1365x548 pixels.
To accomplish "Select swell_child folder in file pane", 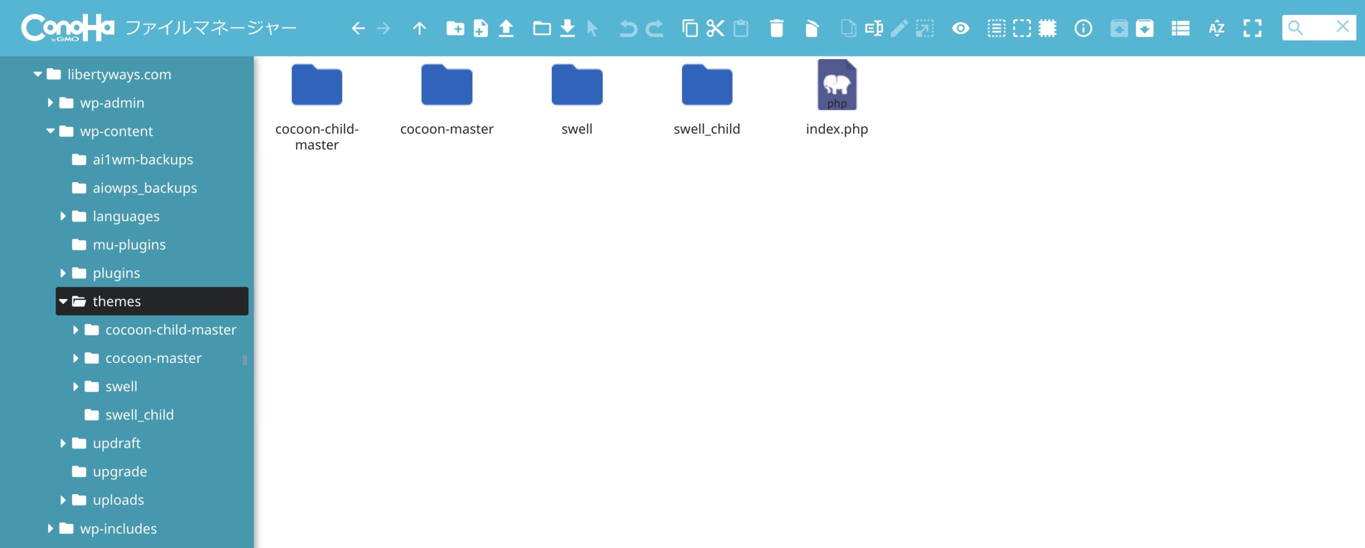I will point(707,85).
